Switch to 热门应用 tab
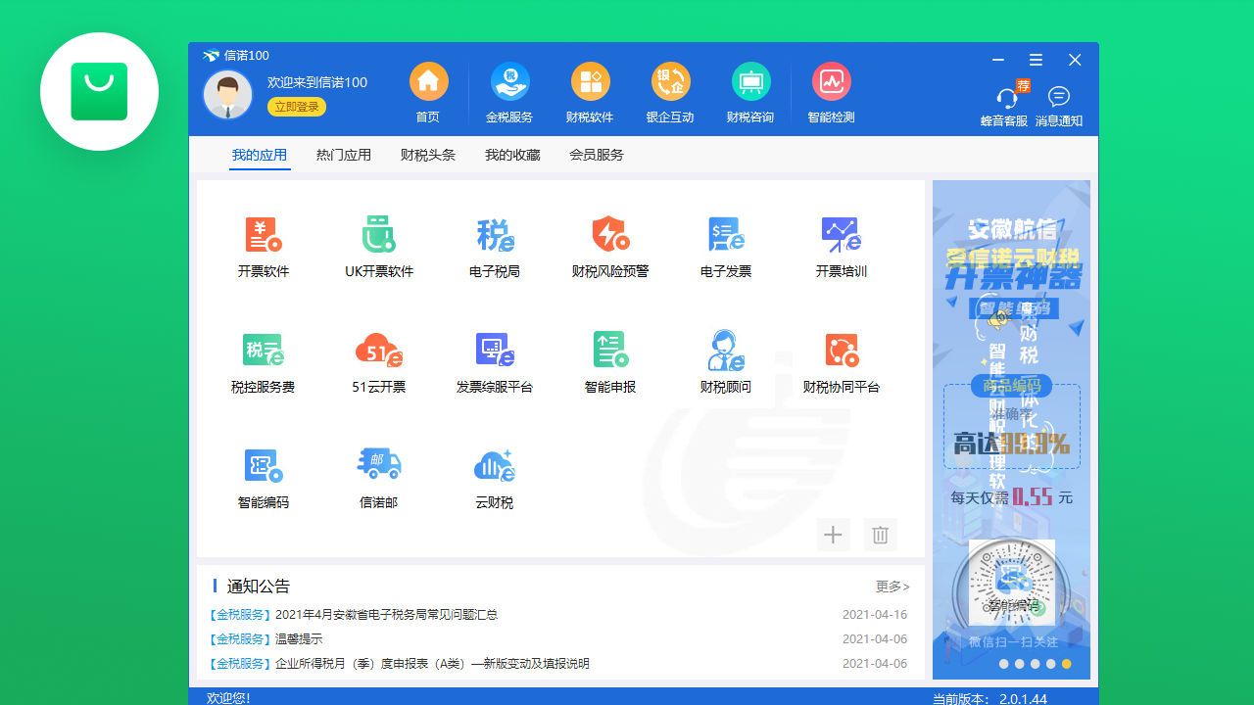Screen dimensions: 1254x705 pos(344,155)
